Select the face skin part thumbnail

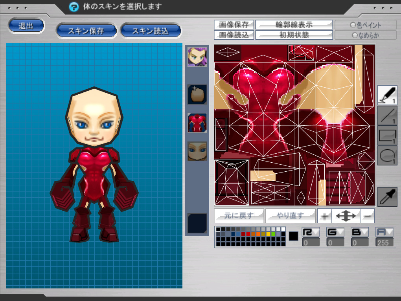coord(197,151)
